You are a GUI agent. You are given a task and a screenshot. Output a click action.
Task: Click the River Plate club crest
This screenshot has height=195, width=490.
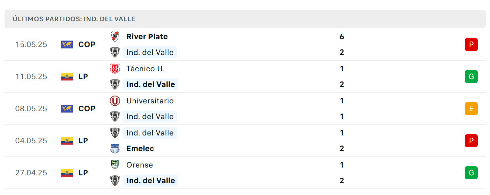[115, 37]
